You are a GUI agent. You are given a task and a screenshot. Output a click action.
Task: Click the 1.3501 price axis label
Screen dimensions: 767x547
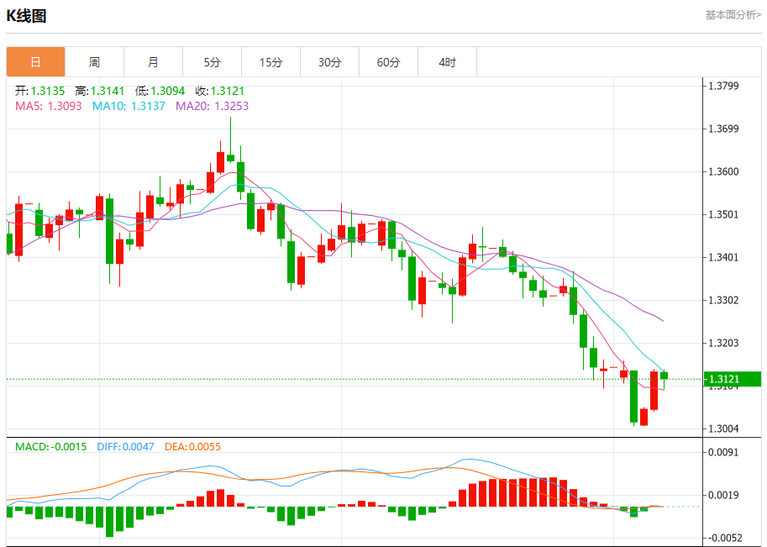click(x=723, y=215)
